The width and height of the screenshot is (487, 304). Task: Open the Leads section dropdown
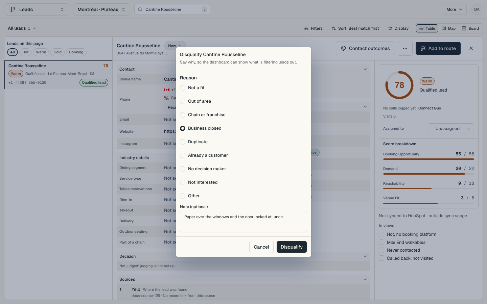(37, 9)
